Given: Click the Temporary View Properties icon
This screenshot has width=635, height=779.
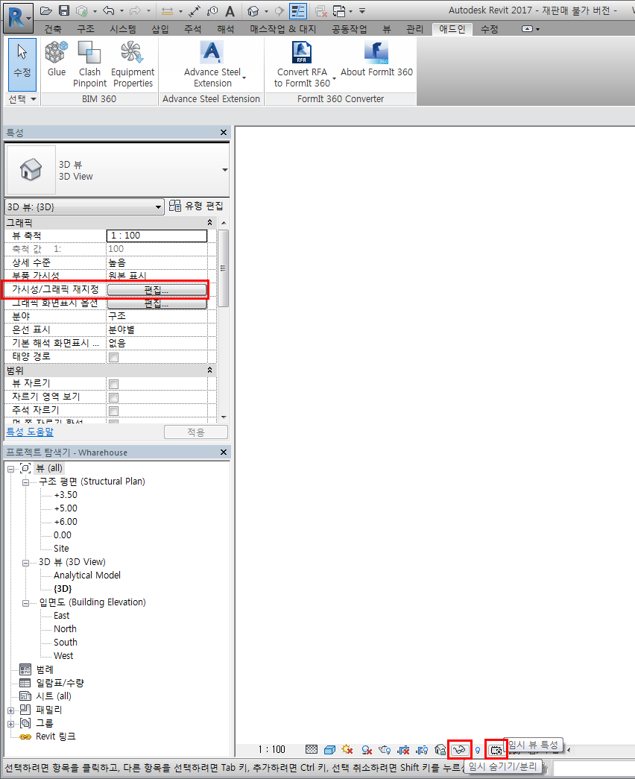Looking at the screenshot, I should pyautogui.click(x=496, y=750).
